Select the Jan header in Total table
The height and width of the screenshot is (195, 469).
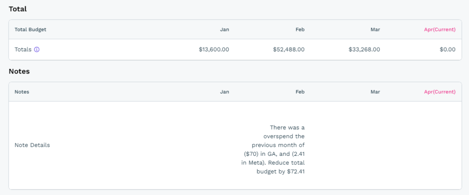[224, 29]
